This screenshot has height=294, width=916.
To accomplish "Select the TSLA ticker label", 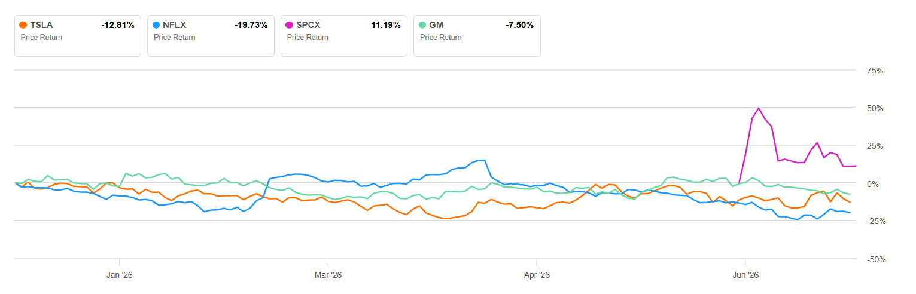I will point(41,25).
